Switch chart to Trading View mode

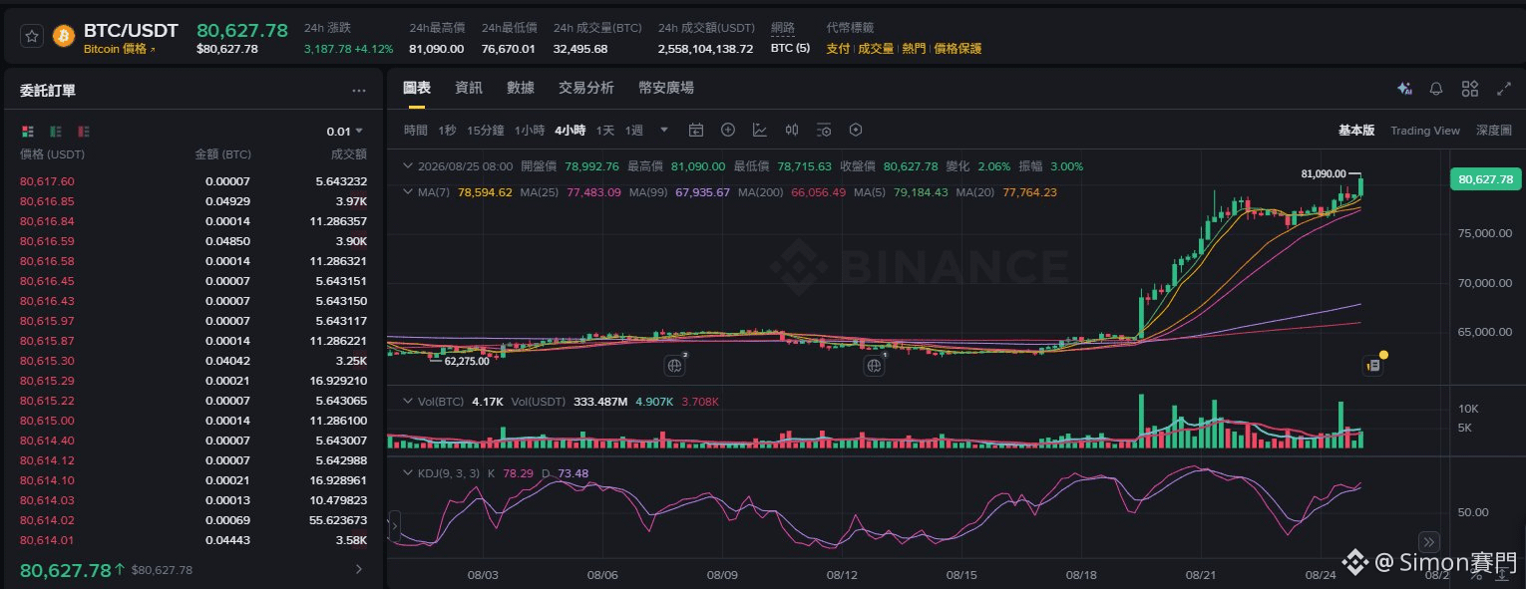click(x=1425, y=131)
